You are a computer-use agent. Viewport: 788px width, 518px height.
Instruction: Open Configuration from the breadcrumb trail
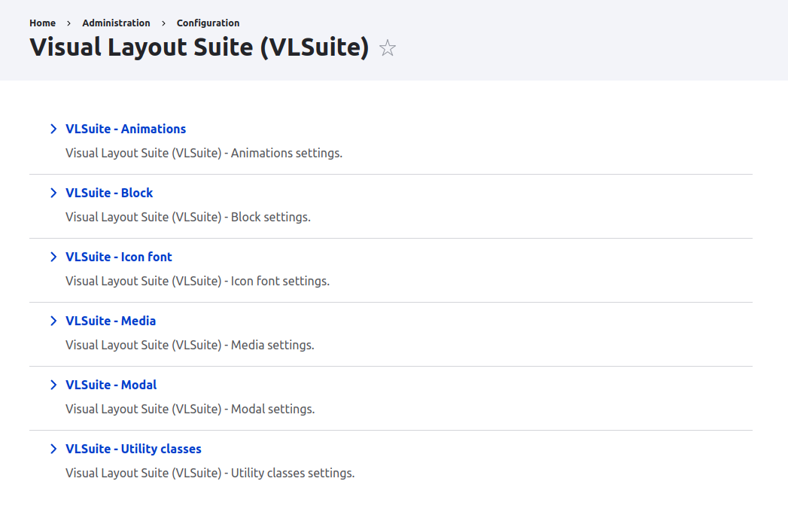[x=208, y=23]
